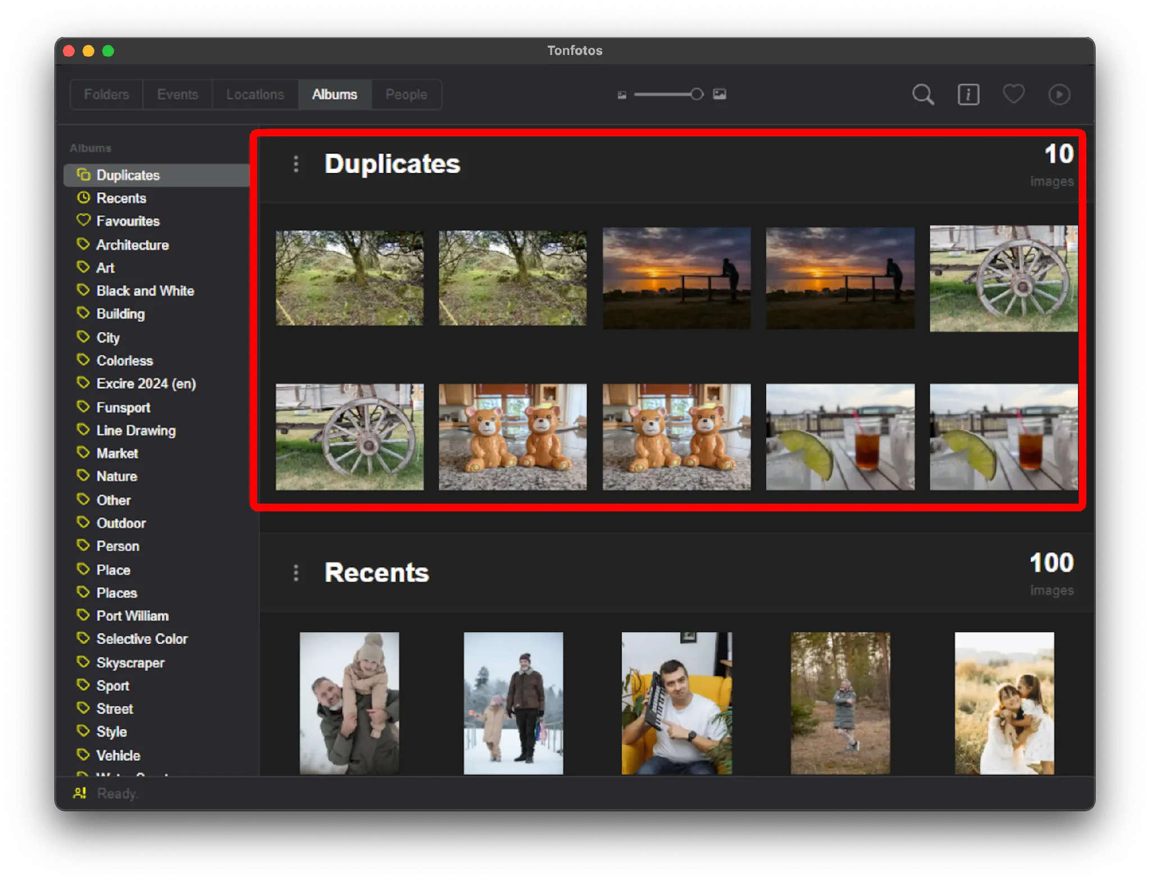Click the Selective Color tag icon
Viewport: 1150px width, 883px height.
pos(83,638)
